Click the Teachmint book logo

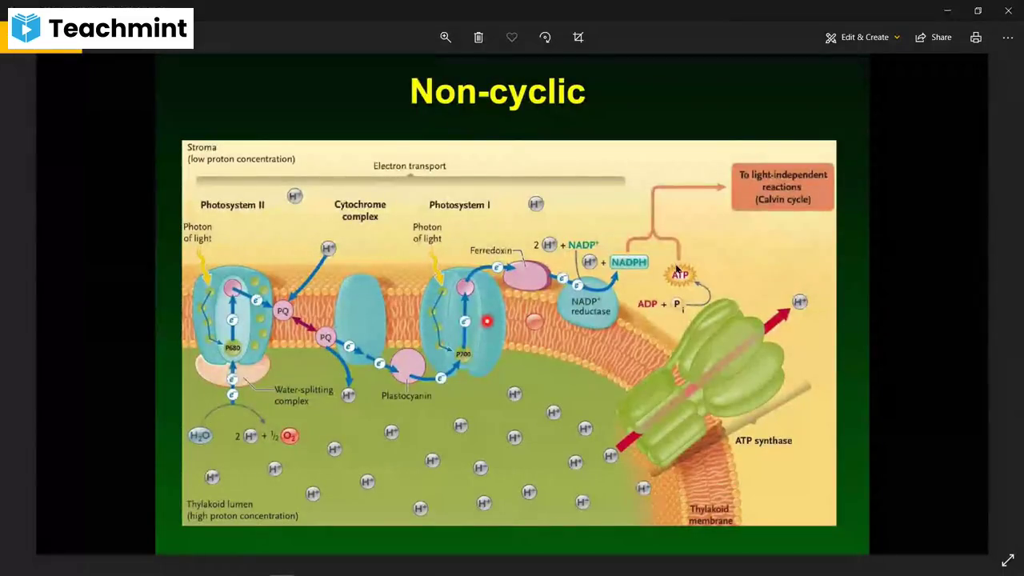click(25, 28)
